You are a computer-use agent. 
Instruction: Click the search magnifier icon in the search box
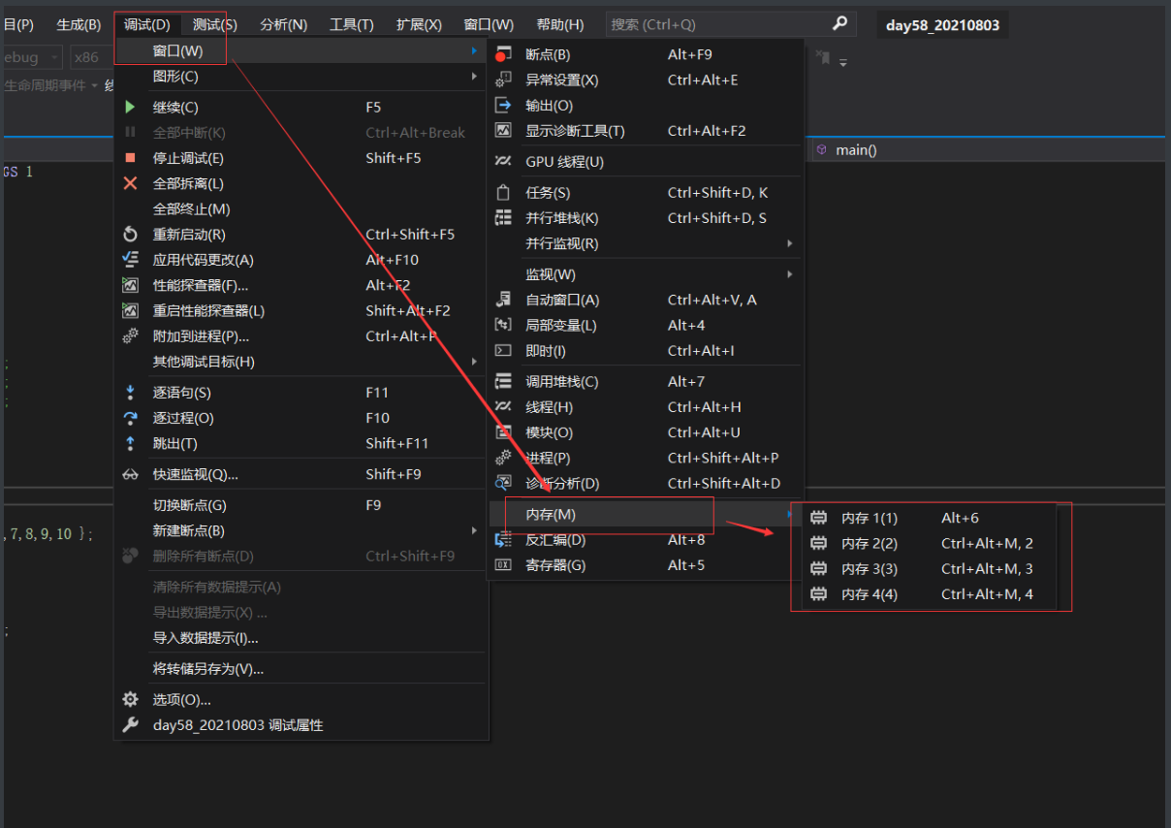[x=839, y=23]
